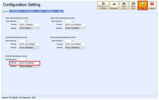Click Member Sample field SKT01-M000001

pos(29,66)
